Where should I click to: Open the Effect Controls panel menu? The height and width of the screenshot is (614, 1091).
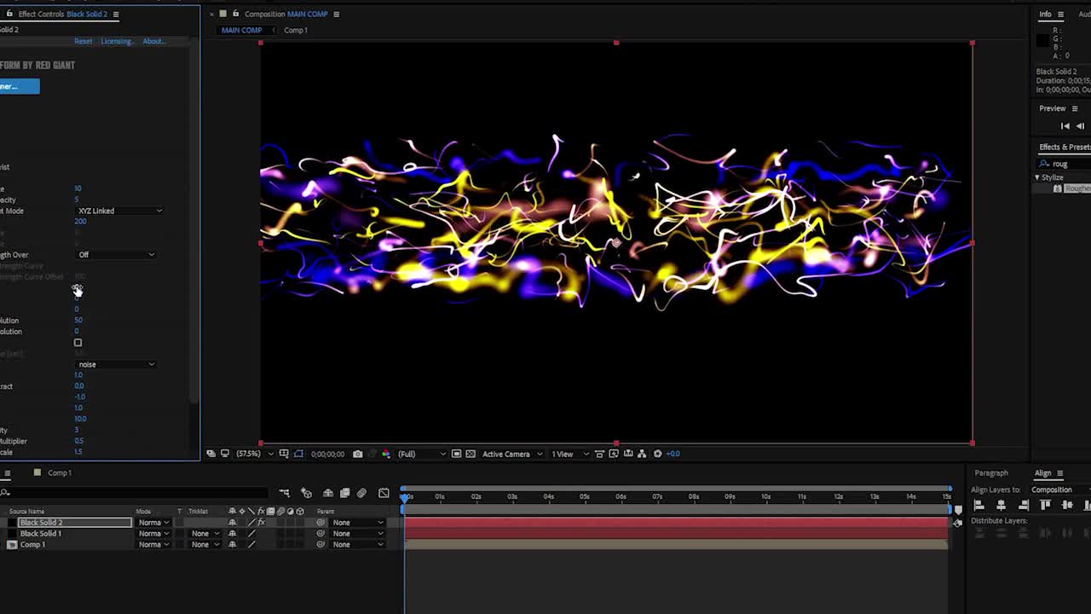point(115,14)
